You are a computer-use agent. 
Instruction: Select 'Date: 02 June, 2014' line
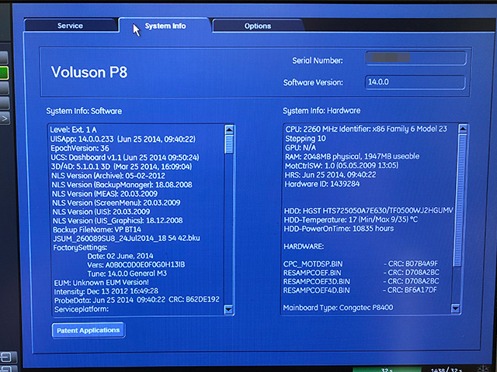tap(120, 256)
